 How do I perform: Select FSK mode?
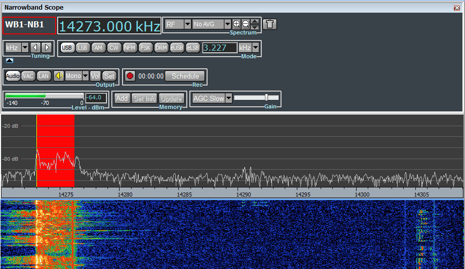click(x=145, y=48)
